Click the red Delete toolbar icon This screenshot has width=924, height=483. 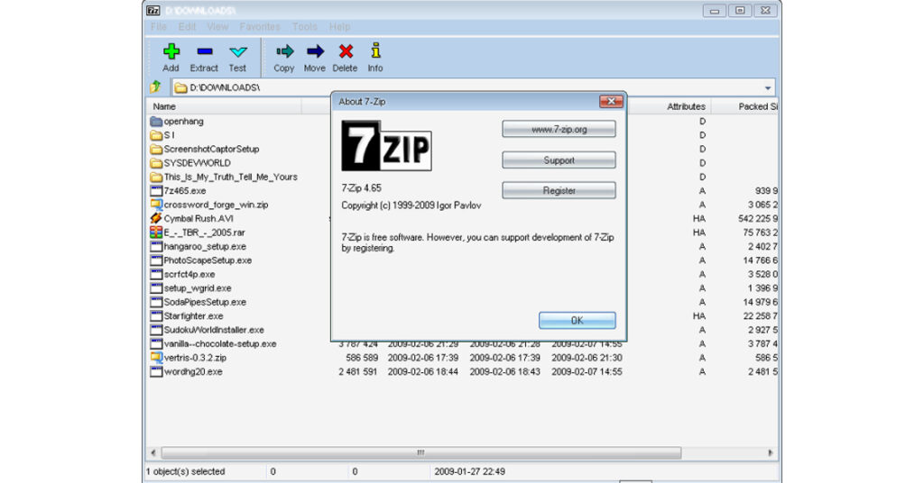point(346,51)
